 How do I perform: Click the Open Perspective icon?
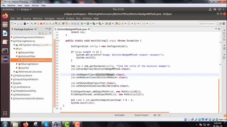pyautogui.click(x=221, y=24)
